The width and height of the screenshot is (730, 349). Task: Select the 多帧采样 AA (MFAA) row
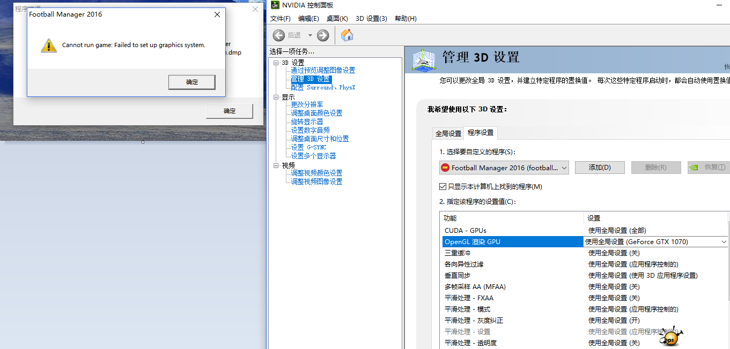pos(585,287)
